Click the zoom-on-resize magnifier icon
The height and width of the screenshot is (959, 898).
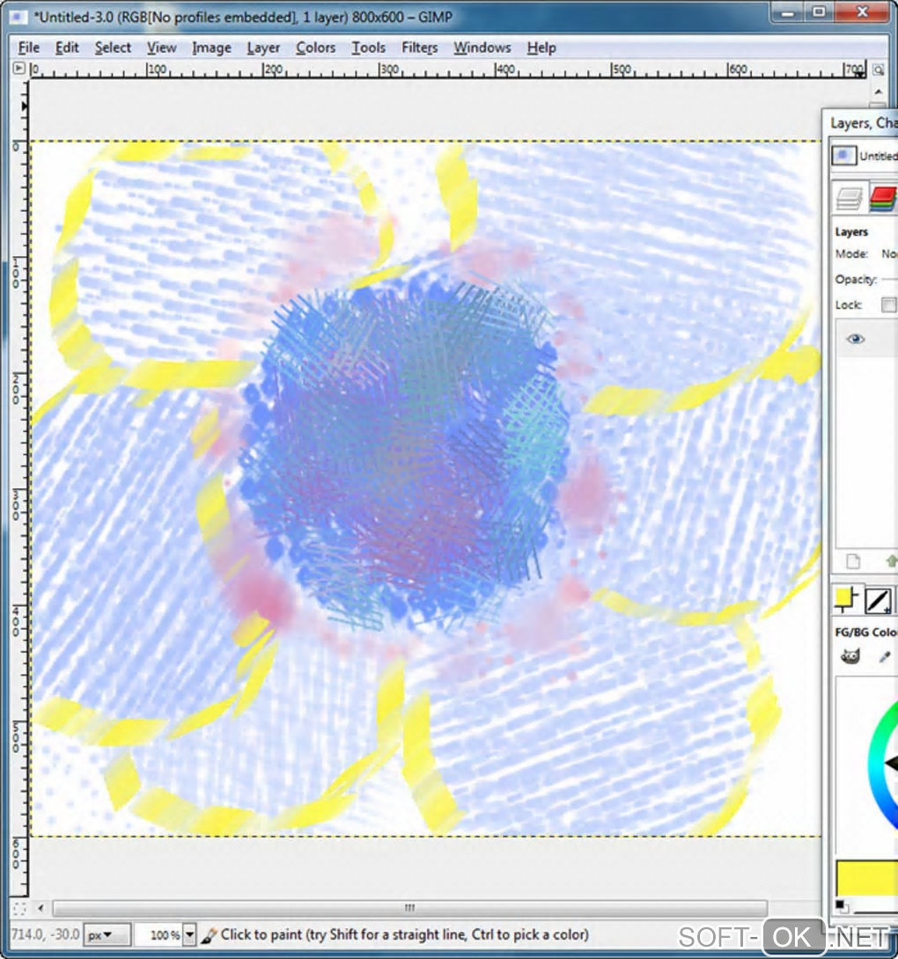pos(879,70)
